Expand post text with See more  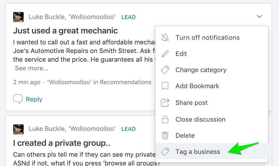pyautogui.click(x=31, y=68)
